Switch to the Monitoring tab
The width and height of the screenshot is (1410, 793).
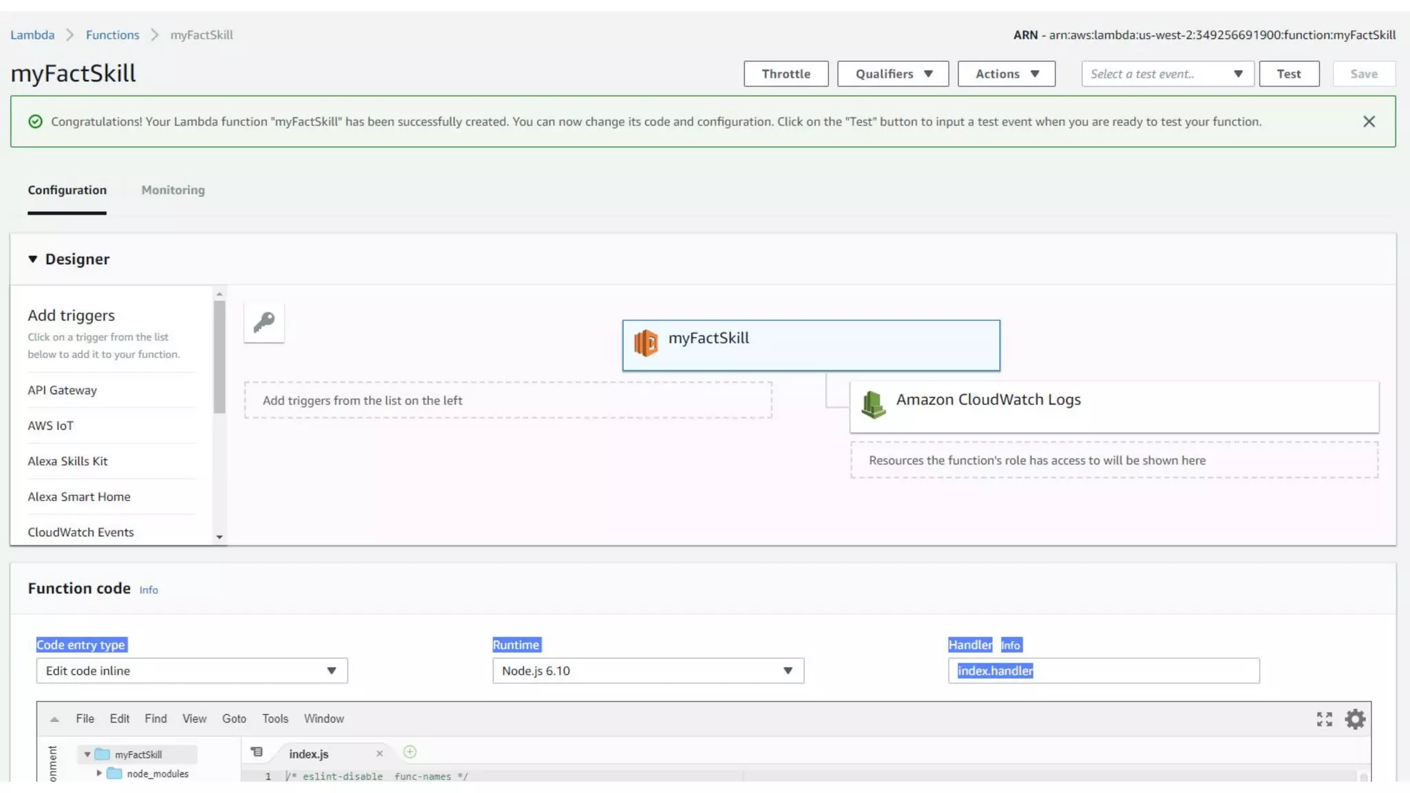tap(173, 190)
